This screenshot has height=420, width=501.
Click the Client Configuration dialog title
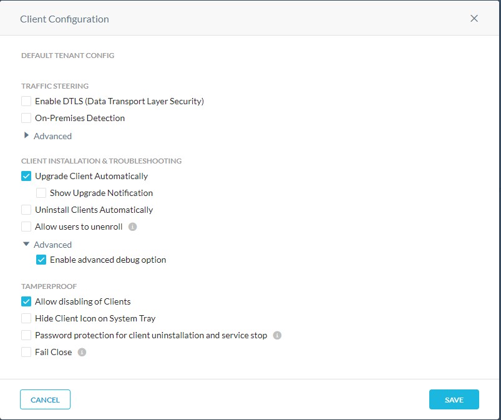click(x=64, y=18)
